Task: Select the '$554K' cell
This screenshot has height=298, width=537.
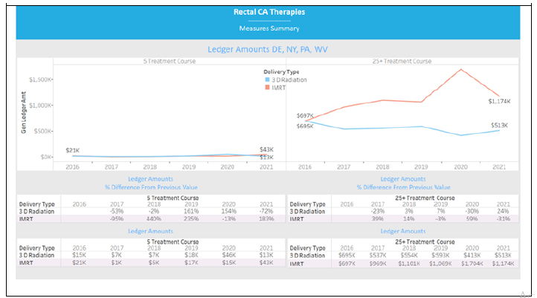Action: [409, 255]
